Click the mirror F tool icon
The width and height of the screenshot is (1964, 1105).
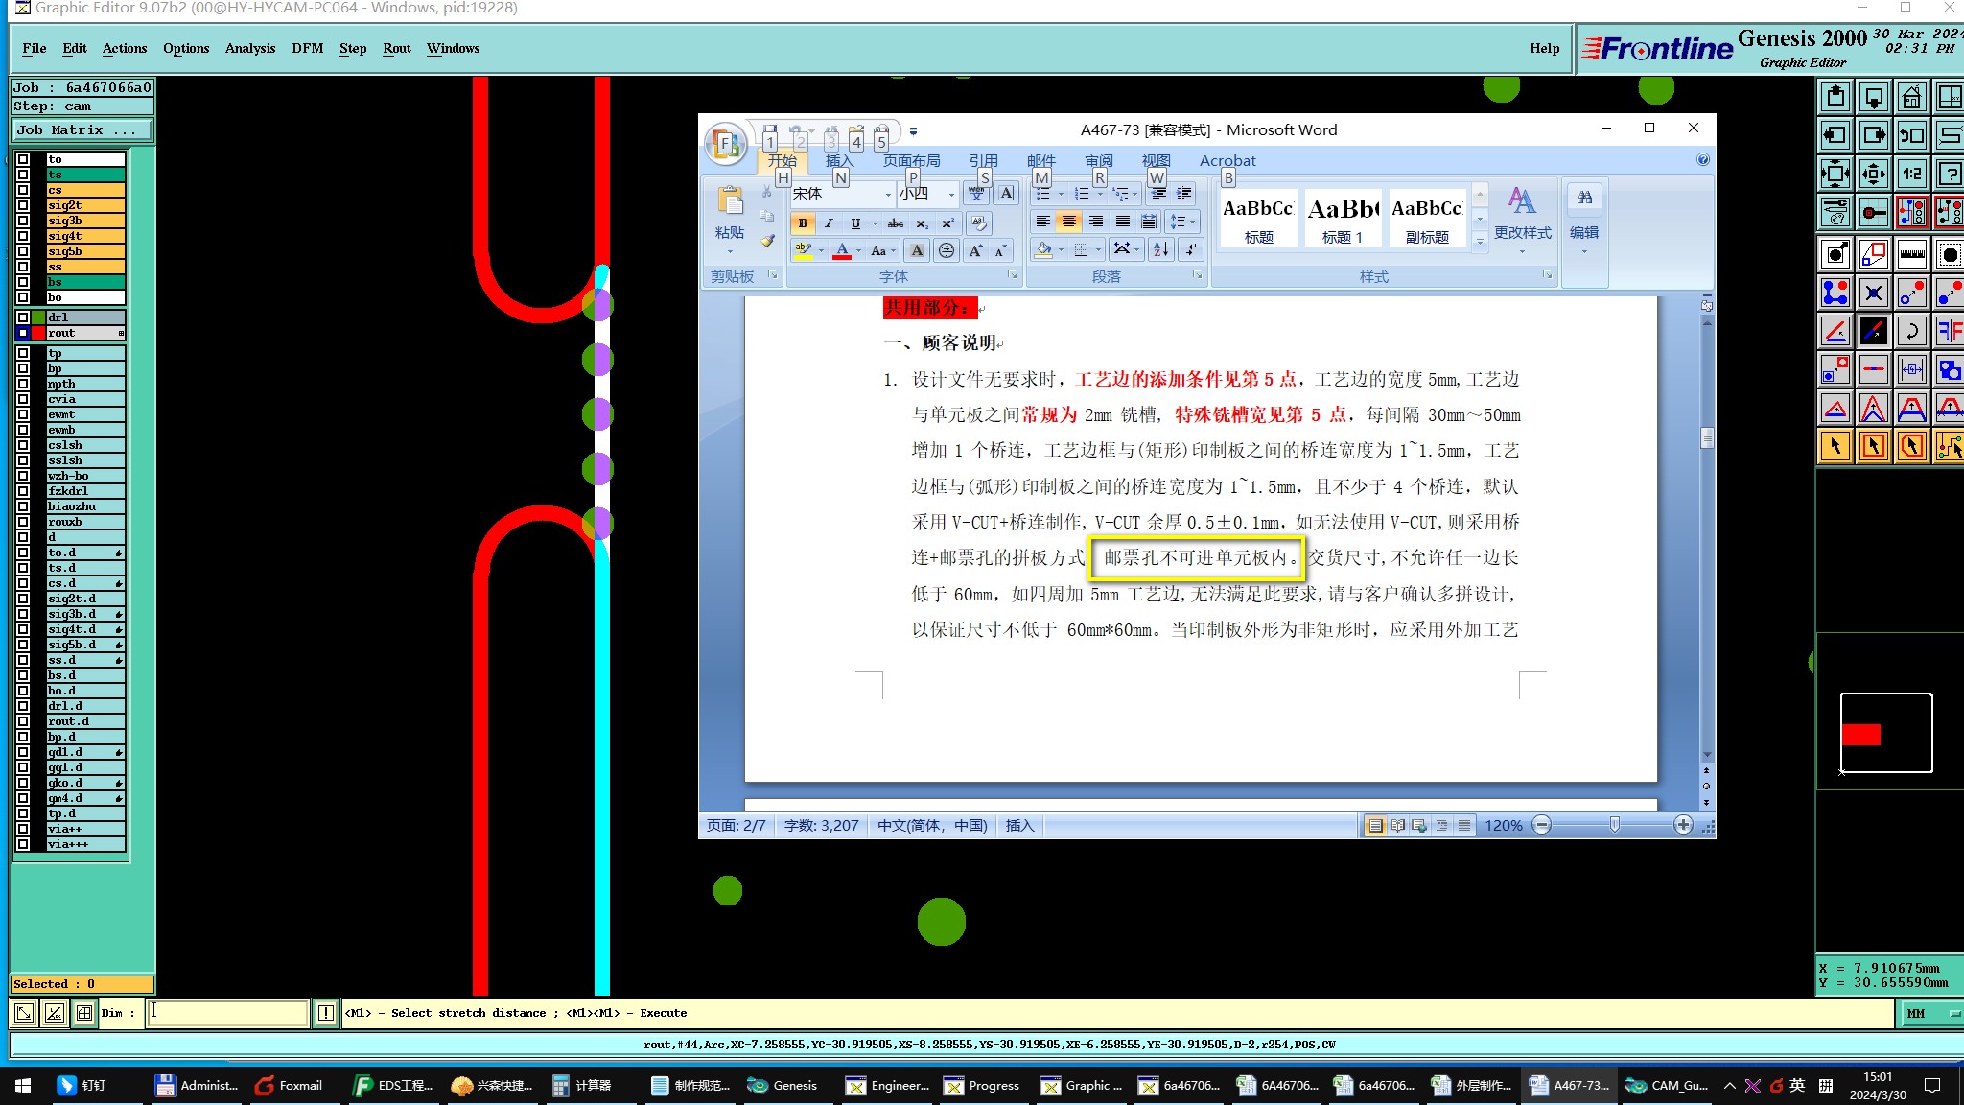point(1949,331)
